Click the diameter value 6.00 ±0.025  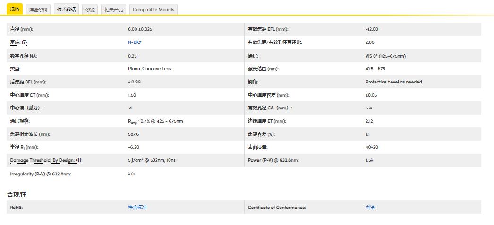[140, 29]
